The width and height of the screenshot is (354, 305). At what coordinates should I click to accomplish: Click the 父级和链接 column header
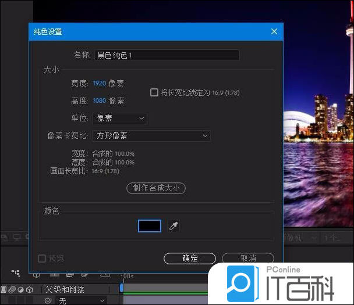pos(65,289)
